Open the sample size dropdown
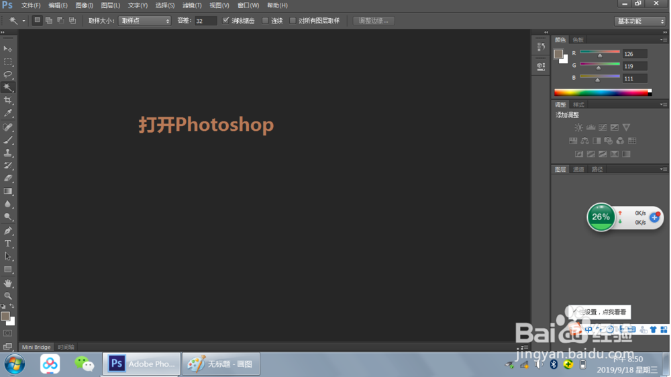The image size is (671, 377). (145, 21)
